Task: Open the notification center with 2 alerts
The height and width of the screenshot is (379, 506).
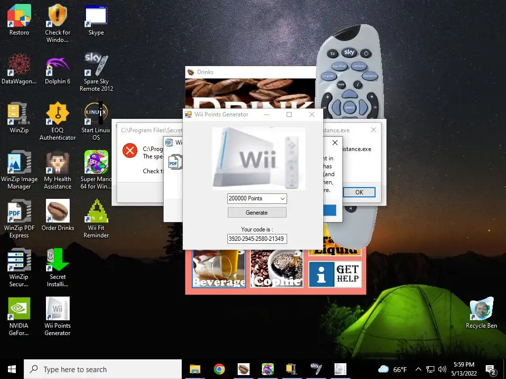Action: click(x=491, y=370)
